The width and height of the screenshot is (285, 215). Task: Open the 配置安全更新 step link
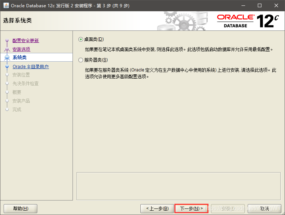coord(26,41)
